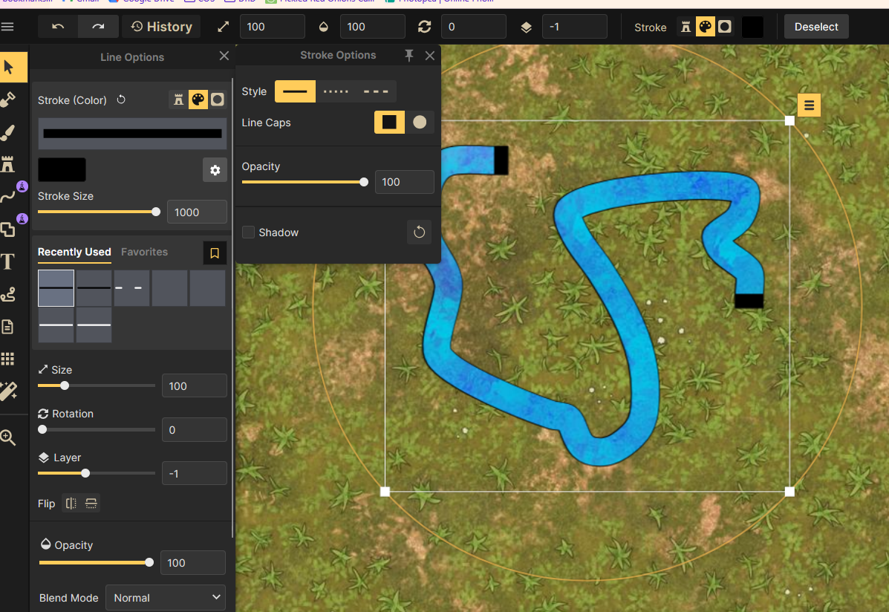
Task: Click the bookmark favorite icon
Action: 215,253
